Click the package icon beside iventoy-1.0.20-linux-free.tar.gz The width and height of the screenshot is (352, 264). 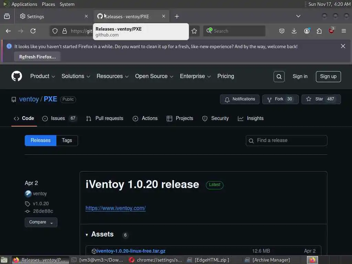click(94, 251)
